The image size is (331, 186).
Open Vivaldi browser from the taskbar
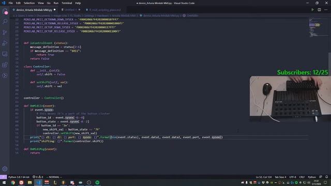21,182
